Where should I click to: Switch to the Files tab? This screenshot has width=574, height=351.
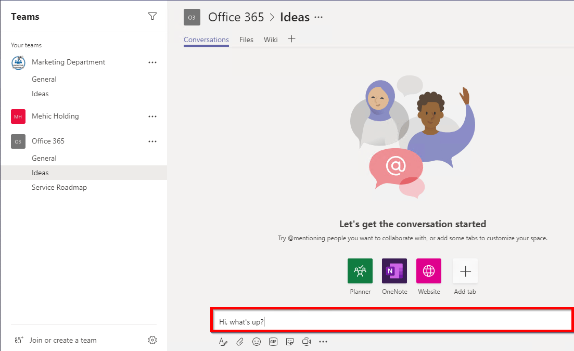pos(246,40)
